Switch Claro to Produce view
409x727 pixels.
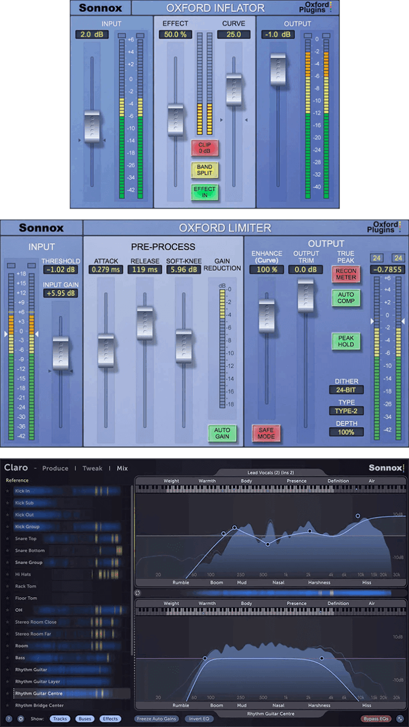[55, 468]
